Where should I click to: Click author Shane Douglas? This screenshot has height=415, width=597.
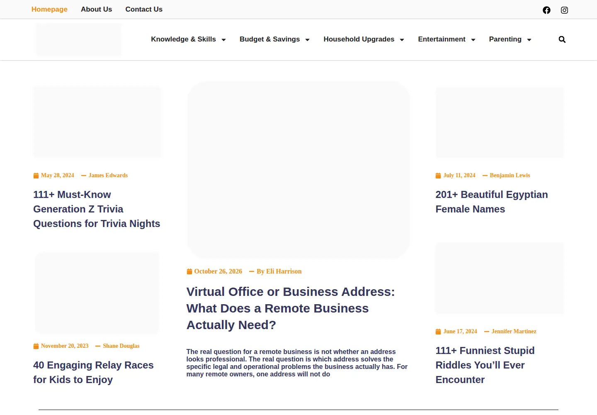pos(121,346)
